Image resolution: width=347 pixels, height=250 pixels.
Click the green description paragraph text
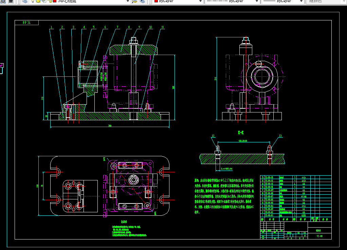pos(224,196)
